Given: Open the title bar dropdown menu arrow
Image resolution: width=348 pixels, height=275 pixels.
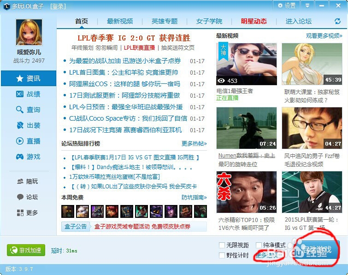Looking at the screenshot, I should point(307,6).
